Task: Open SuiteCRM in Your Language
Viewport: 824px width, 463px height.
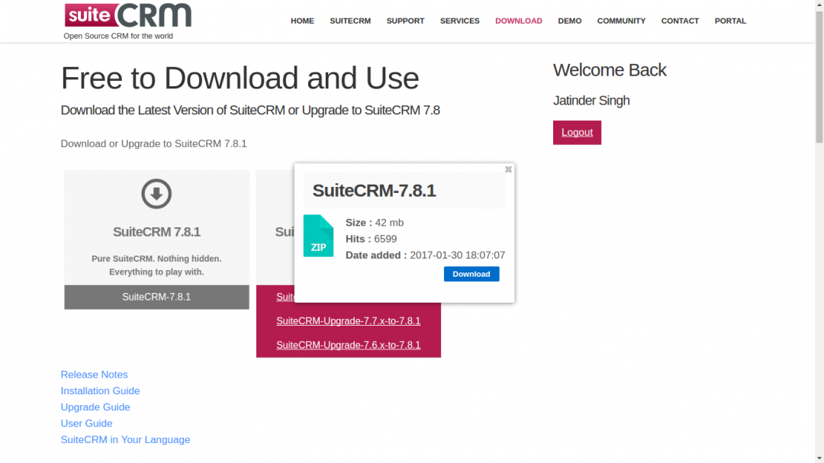Action: 125,439
